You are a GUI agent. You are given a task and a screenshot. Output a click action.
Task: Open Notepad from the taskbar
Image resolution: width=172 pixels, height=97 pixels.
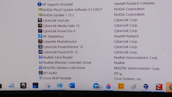pos(11,86)
